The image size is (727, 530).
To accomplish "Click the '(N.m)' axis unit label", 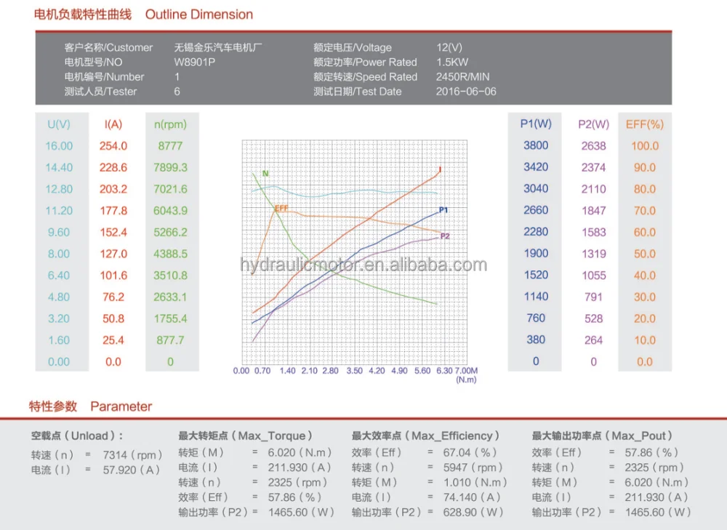I will pyautogui.click(x=466, y=380).
